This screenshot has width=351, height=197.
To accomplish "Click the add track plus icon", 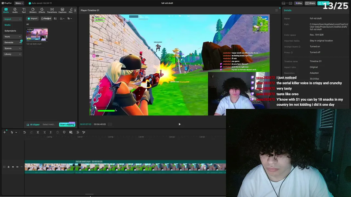I will [x=4, y=132].
